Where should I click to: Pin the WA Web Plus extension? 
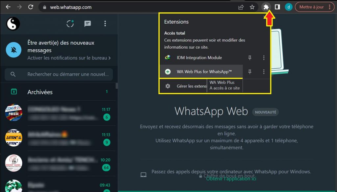coord(250,72)
